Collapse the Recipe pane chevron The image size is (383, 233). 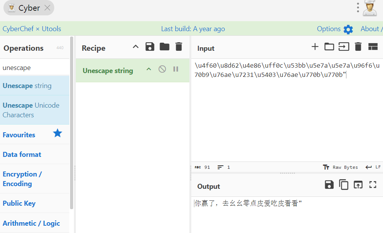click(135, 47)
